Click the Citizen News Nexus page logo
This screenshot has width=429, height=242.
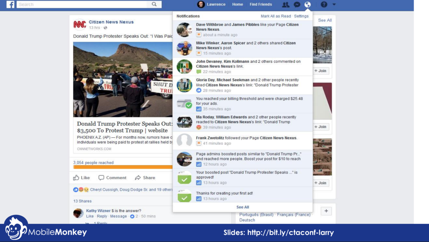tap(79, 25)
